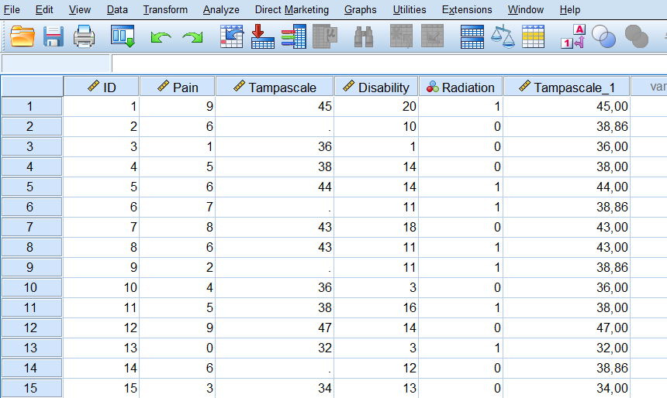The height and width of the screenshot is (398, 667).
Task: Open the Analyze menu
Action: [221, 10]
